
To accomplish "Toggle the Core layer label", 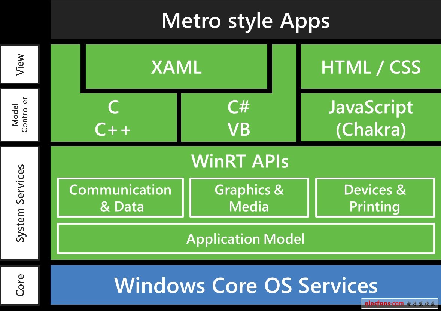I will (19, 285).
